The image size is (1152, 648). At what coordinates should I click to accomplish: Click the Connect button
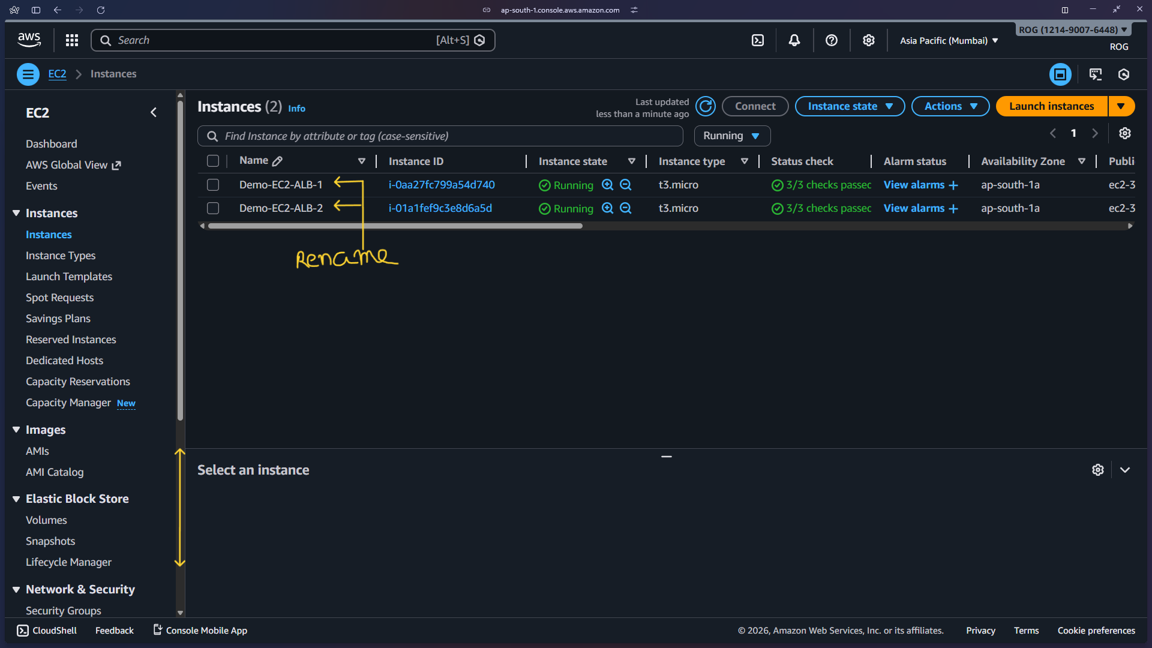755,106
